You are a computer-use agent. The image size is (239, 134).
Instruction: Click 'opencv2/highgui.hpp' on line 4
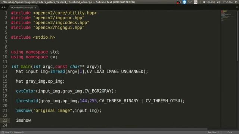coord(59,28)
